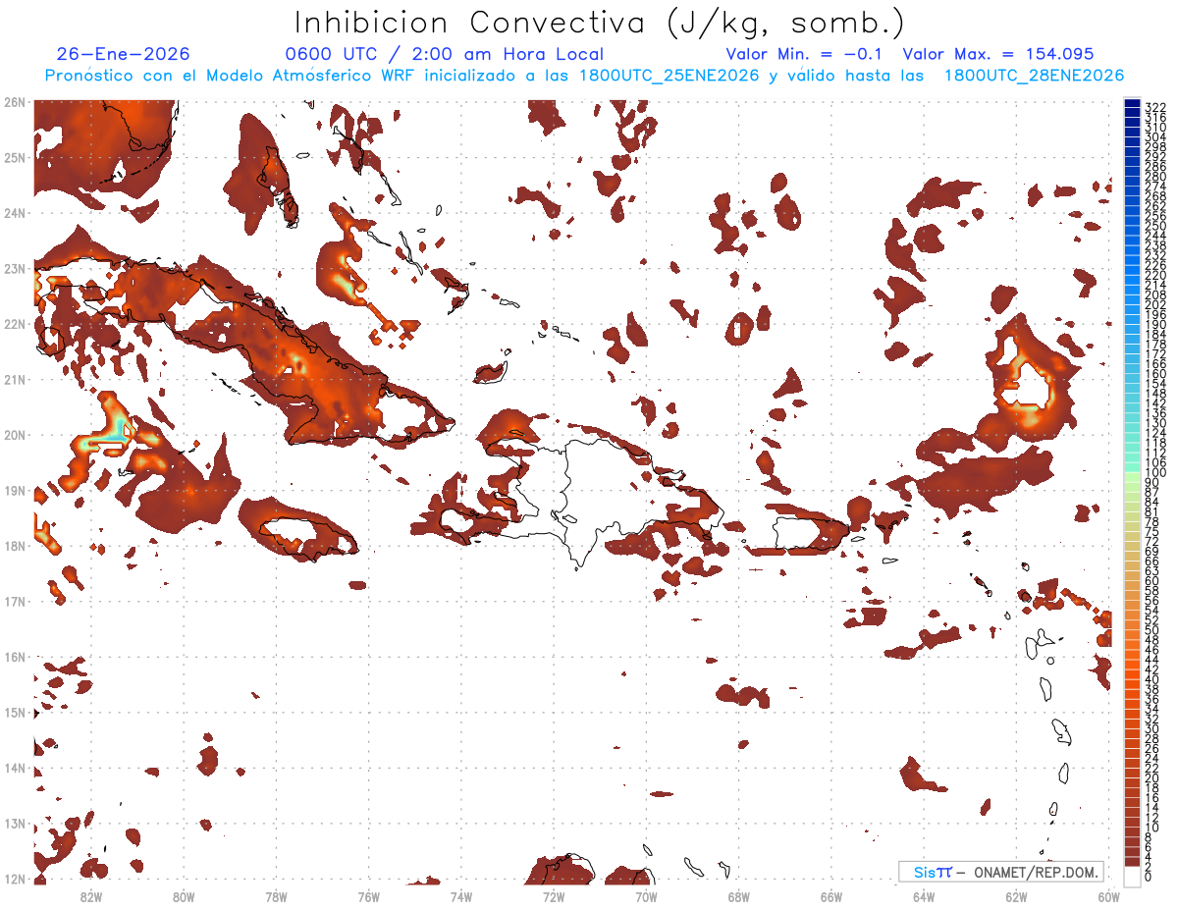Click the '21N' latitude label
1178x910 pixels.
pos(15,379)
